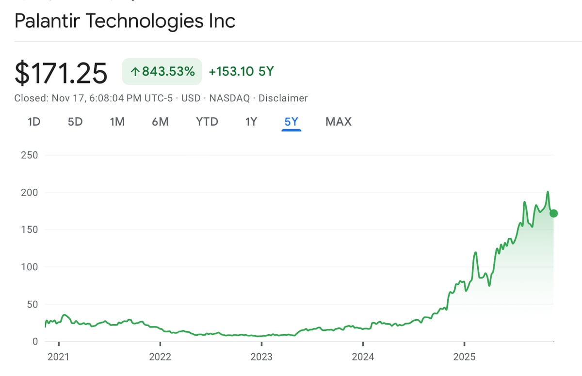The width and height of the screenshot is (582, 376).
Task: Click the 2023 x-axis label
Action: (261, 358)
